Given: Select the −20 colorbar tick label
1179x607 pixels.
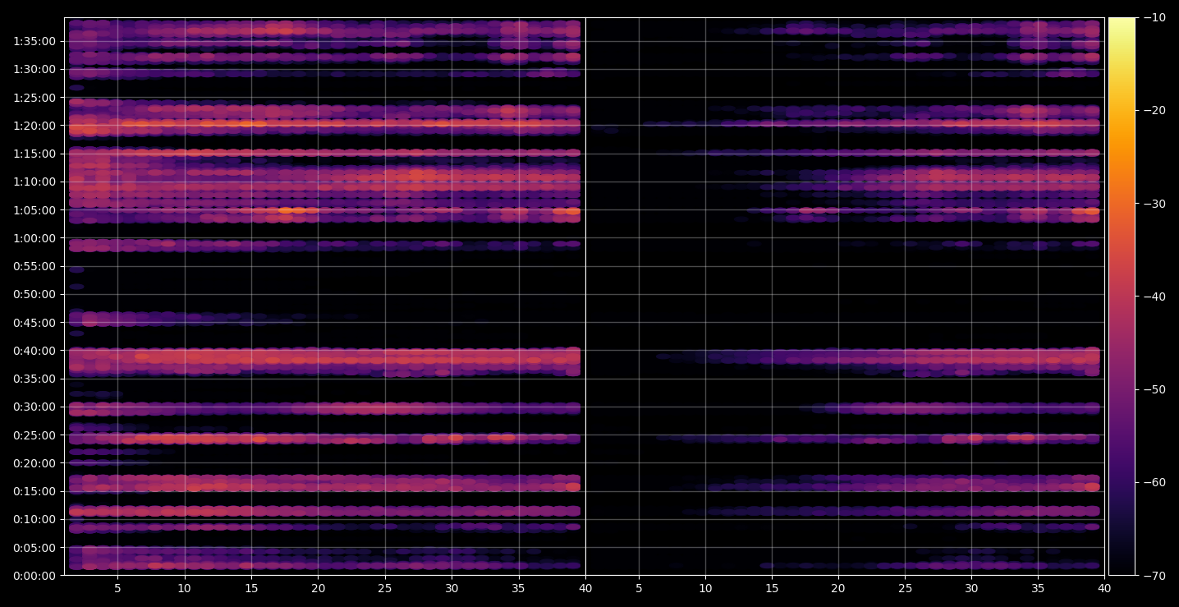Looking at the screenshot, I should tap(1154, 111).
